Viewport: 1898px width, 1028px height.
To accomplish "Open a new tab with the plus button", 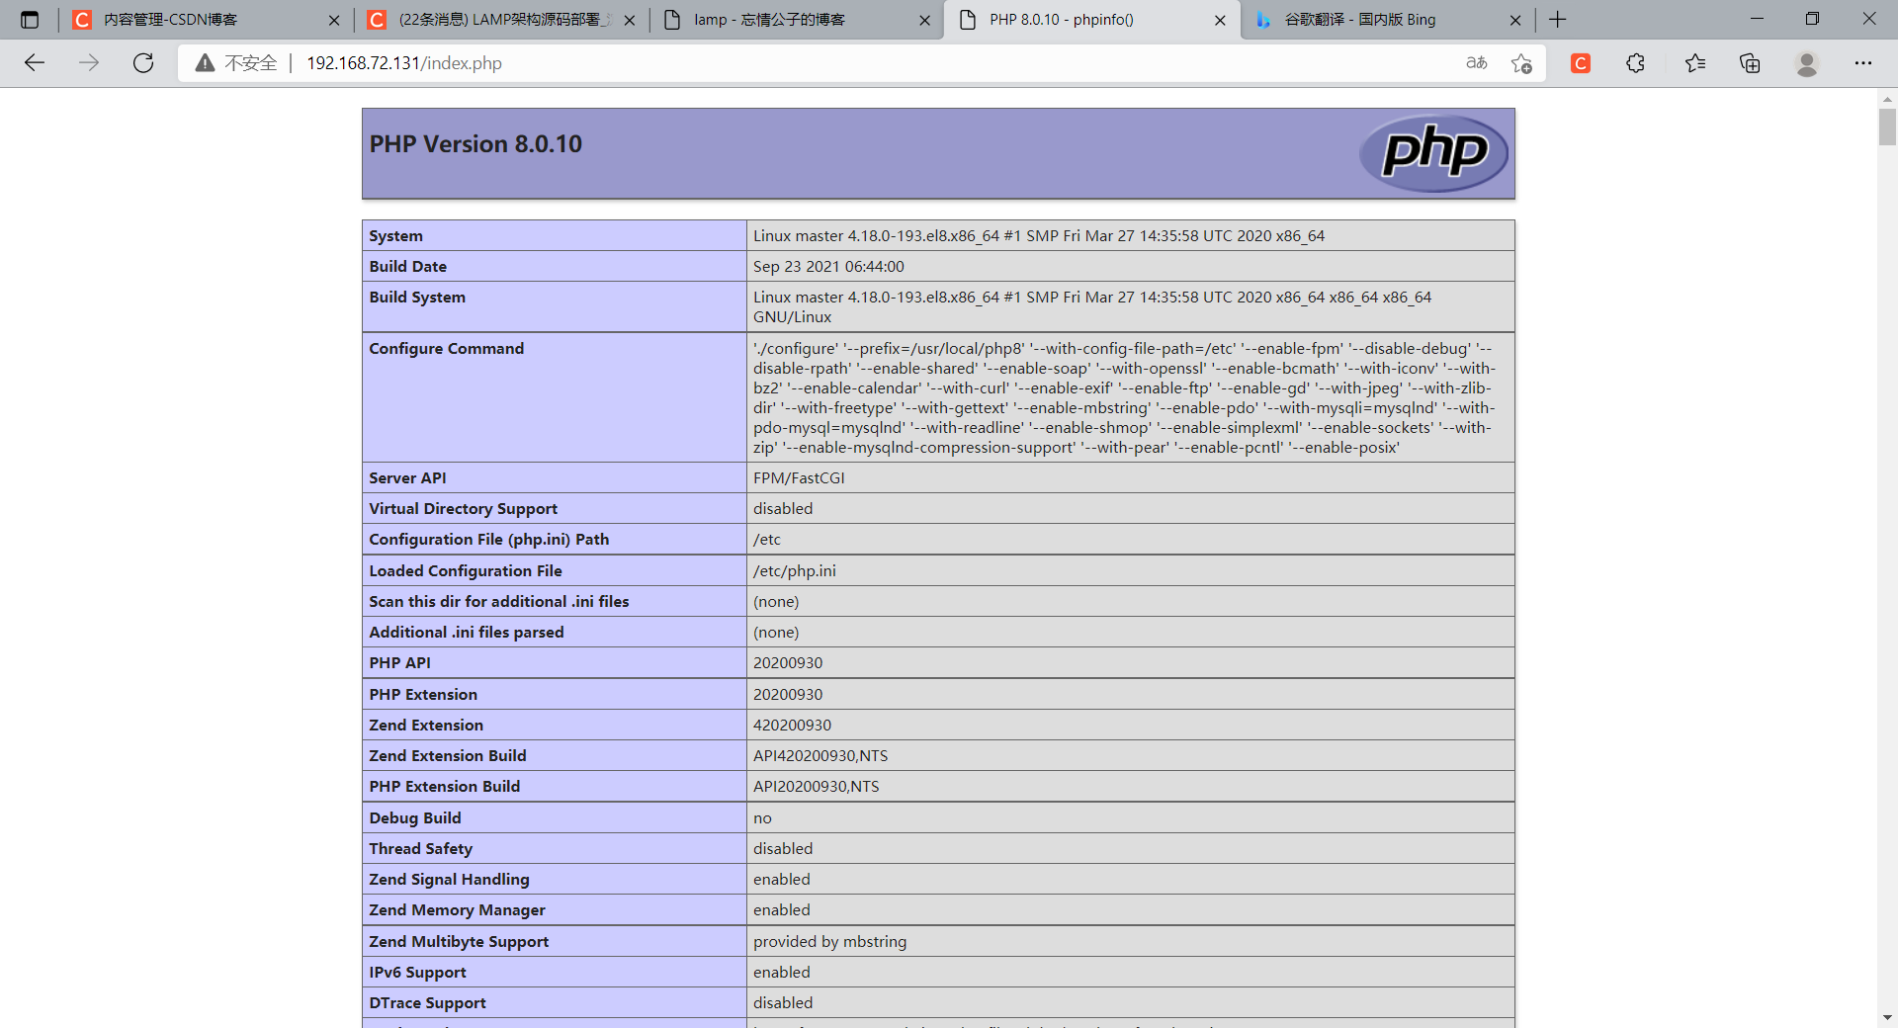I will click(1558, 20).
